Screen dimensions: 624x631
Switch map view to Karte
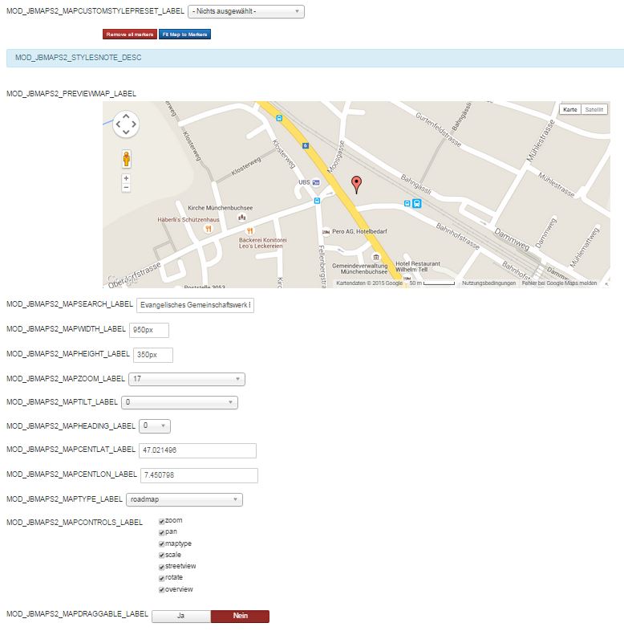pyautogui.click(x=570, y=109)
